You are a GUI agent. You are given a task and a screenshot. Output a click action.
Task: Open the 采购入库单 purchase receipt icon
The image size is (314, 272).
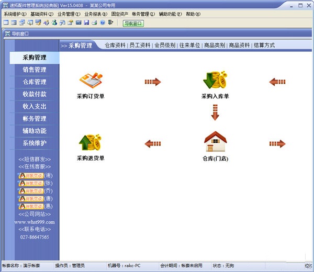click(x=215, y=80)
